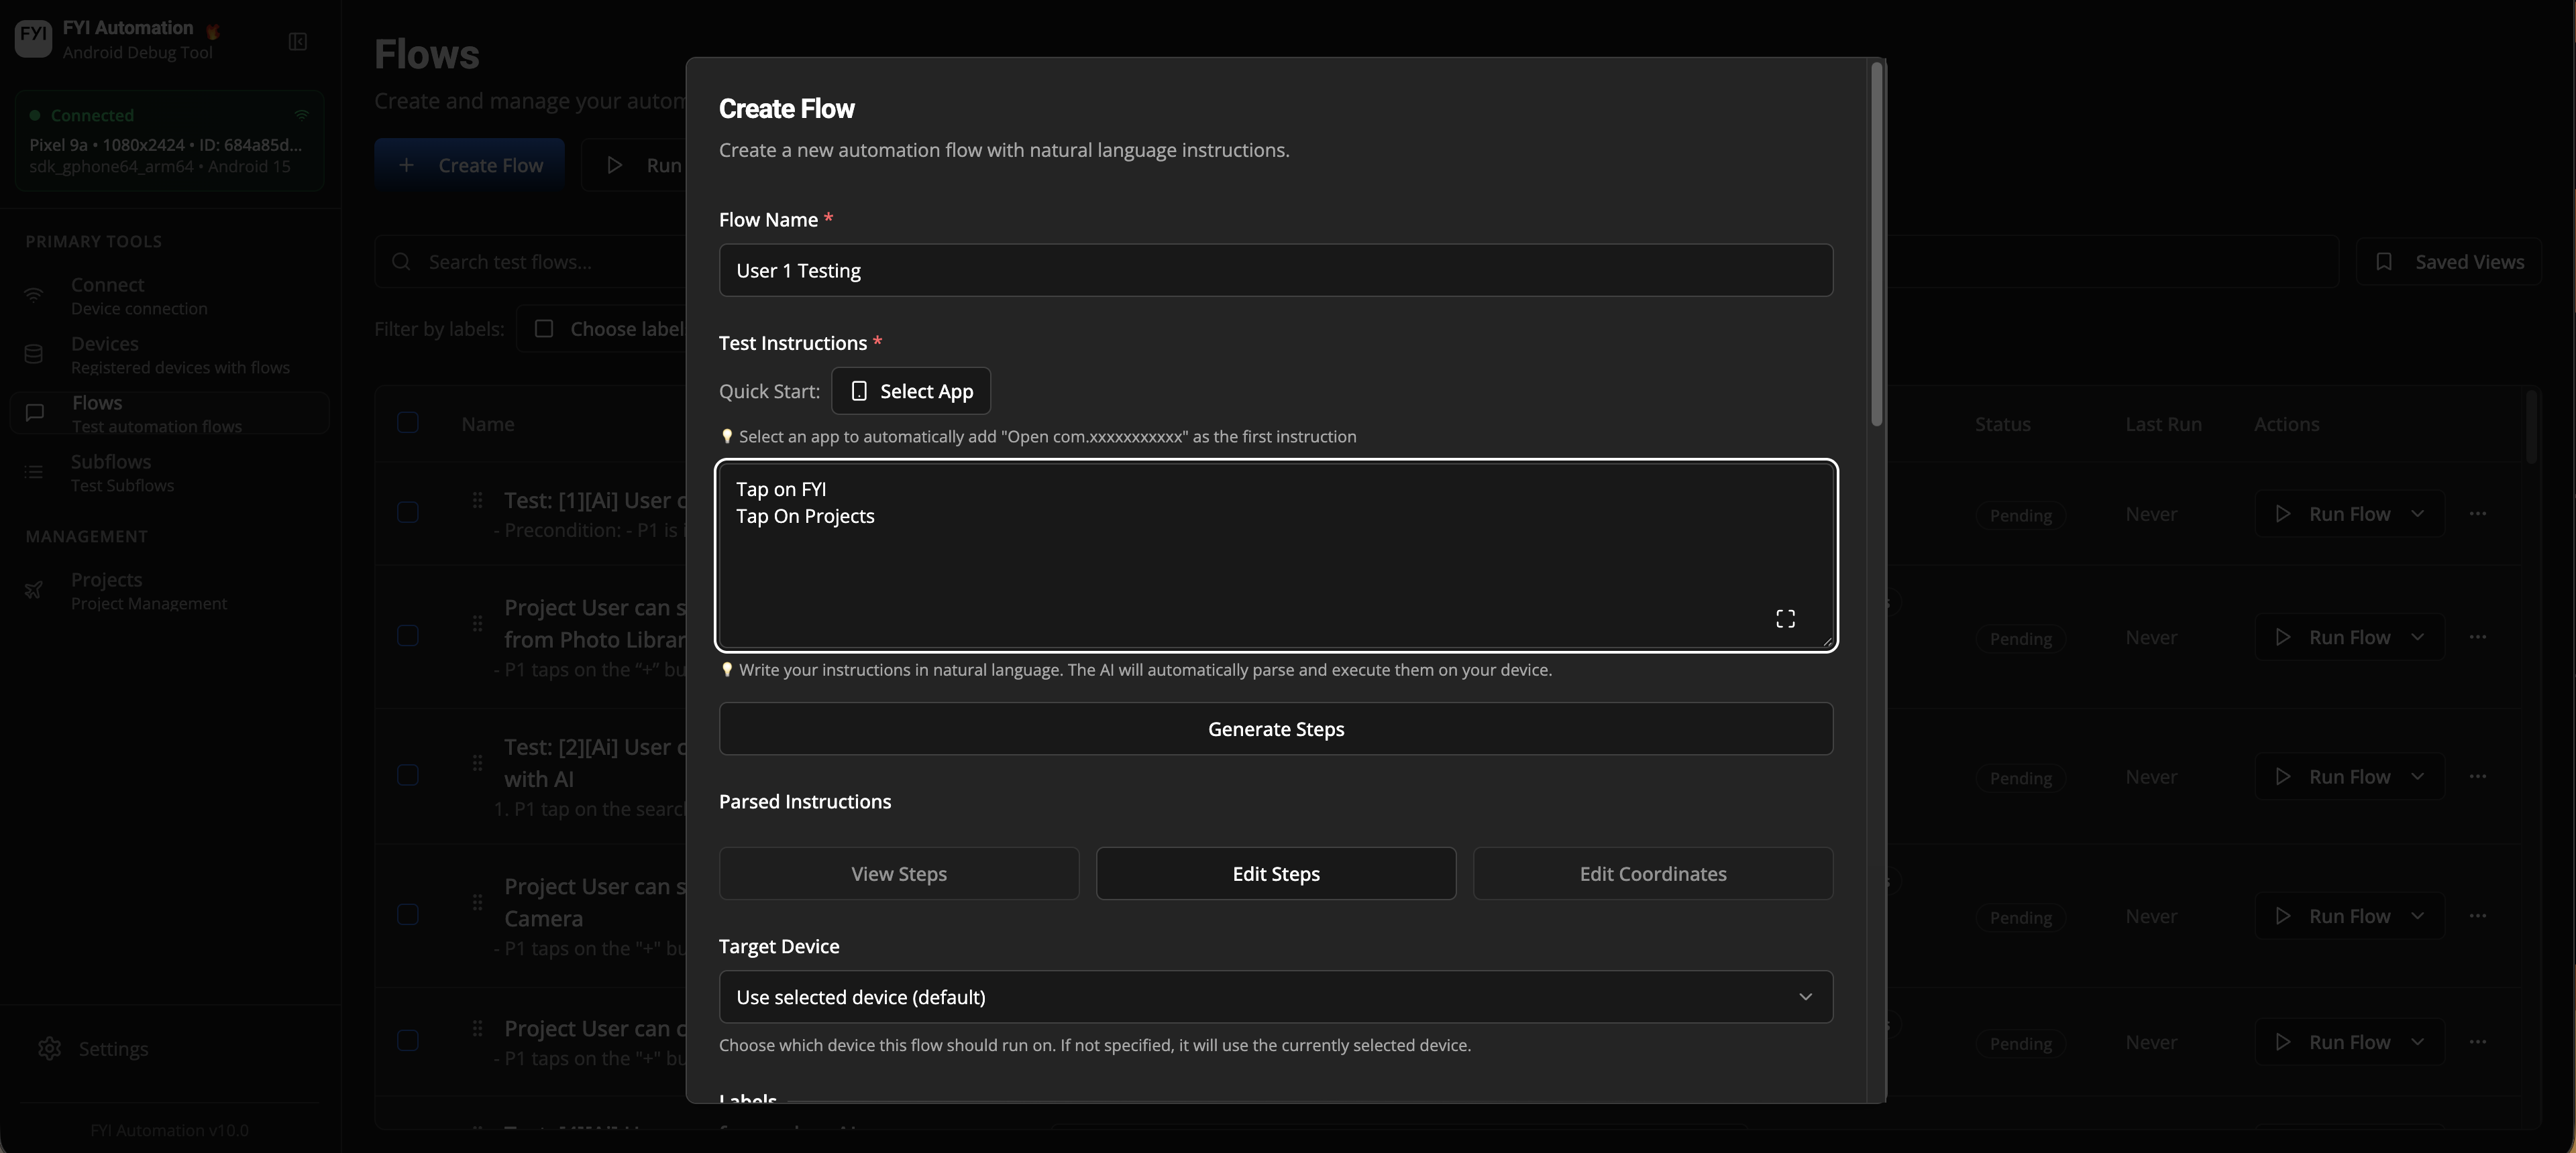Open more options for third flow row
This screenshot has width=2576, height=1153.
click(2477, 776)
